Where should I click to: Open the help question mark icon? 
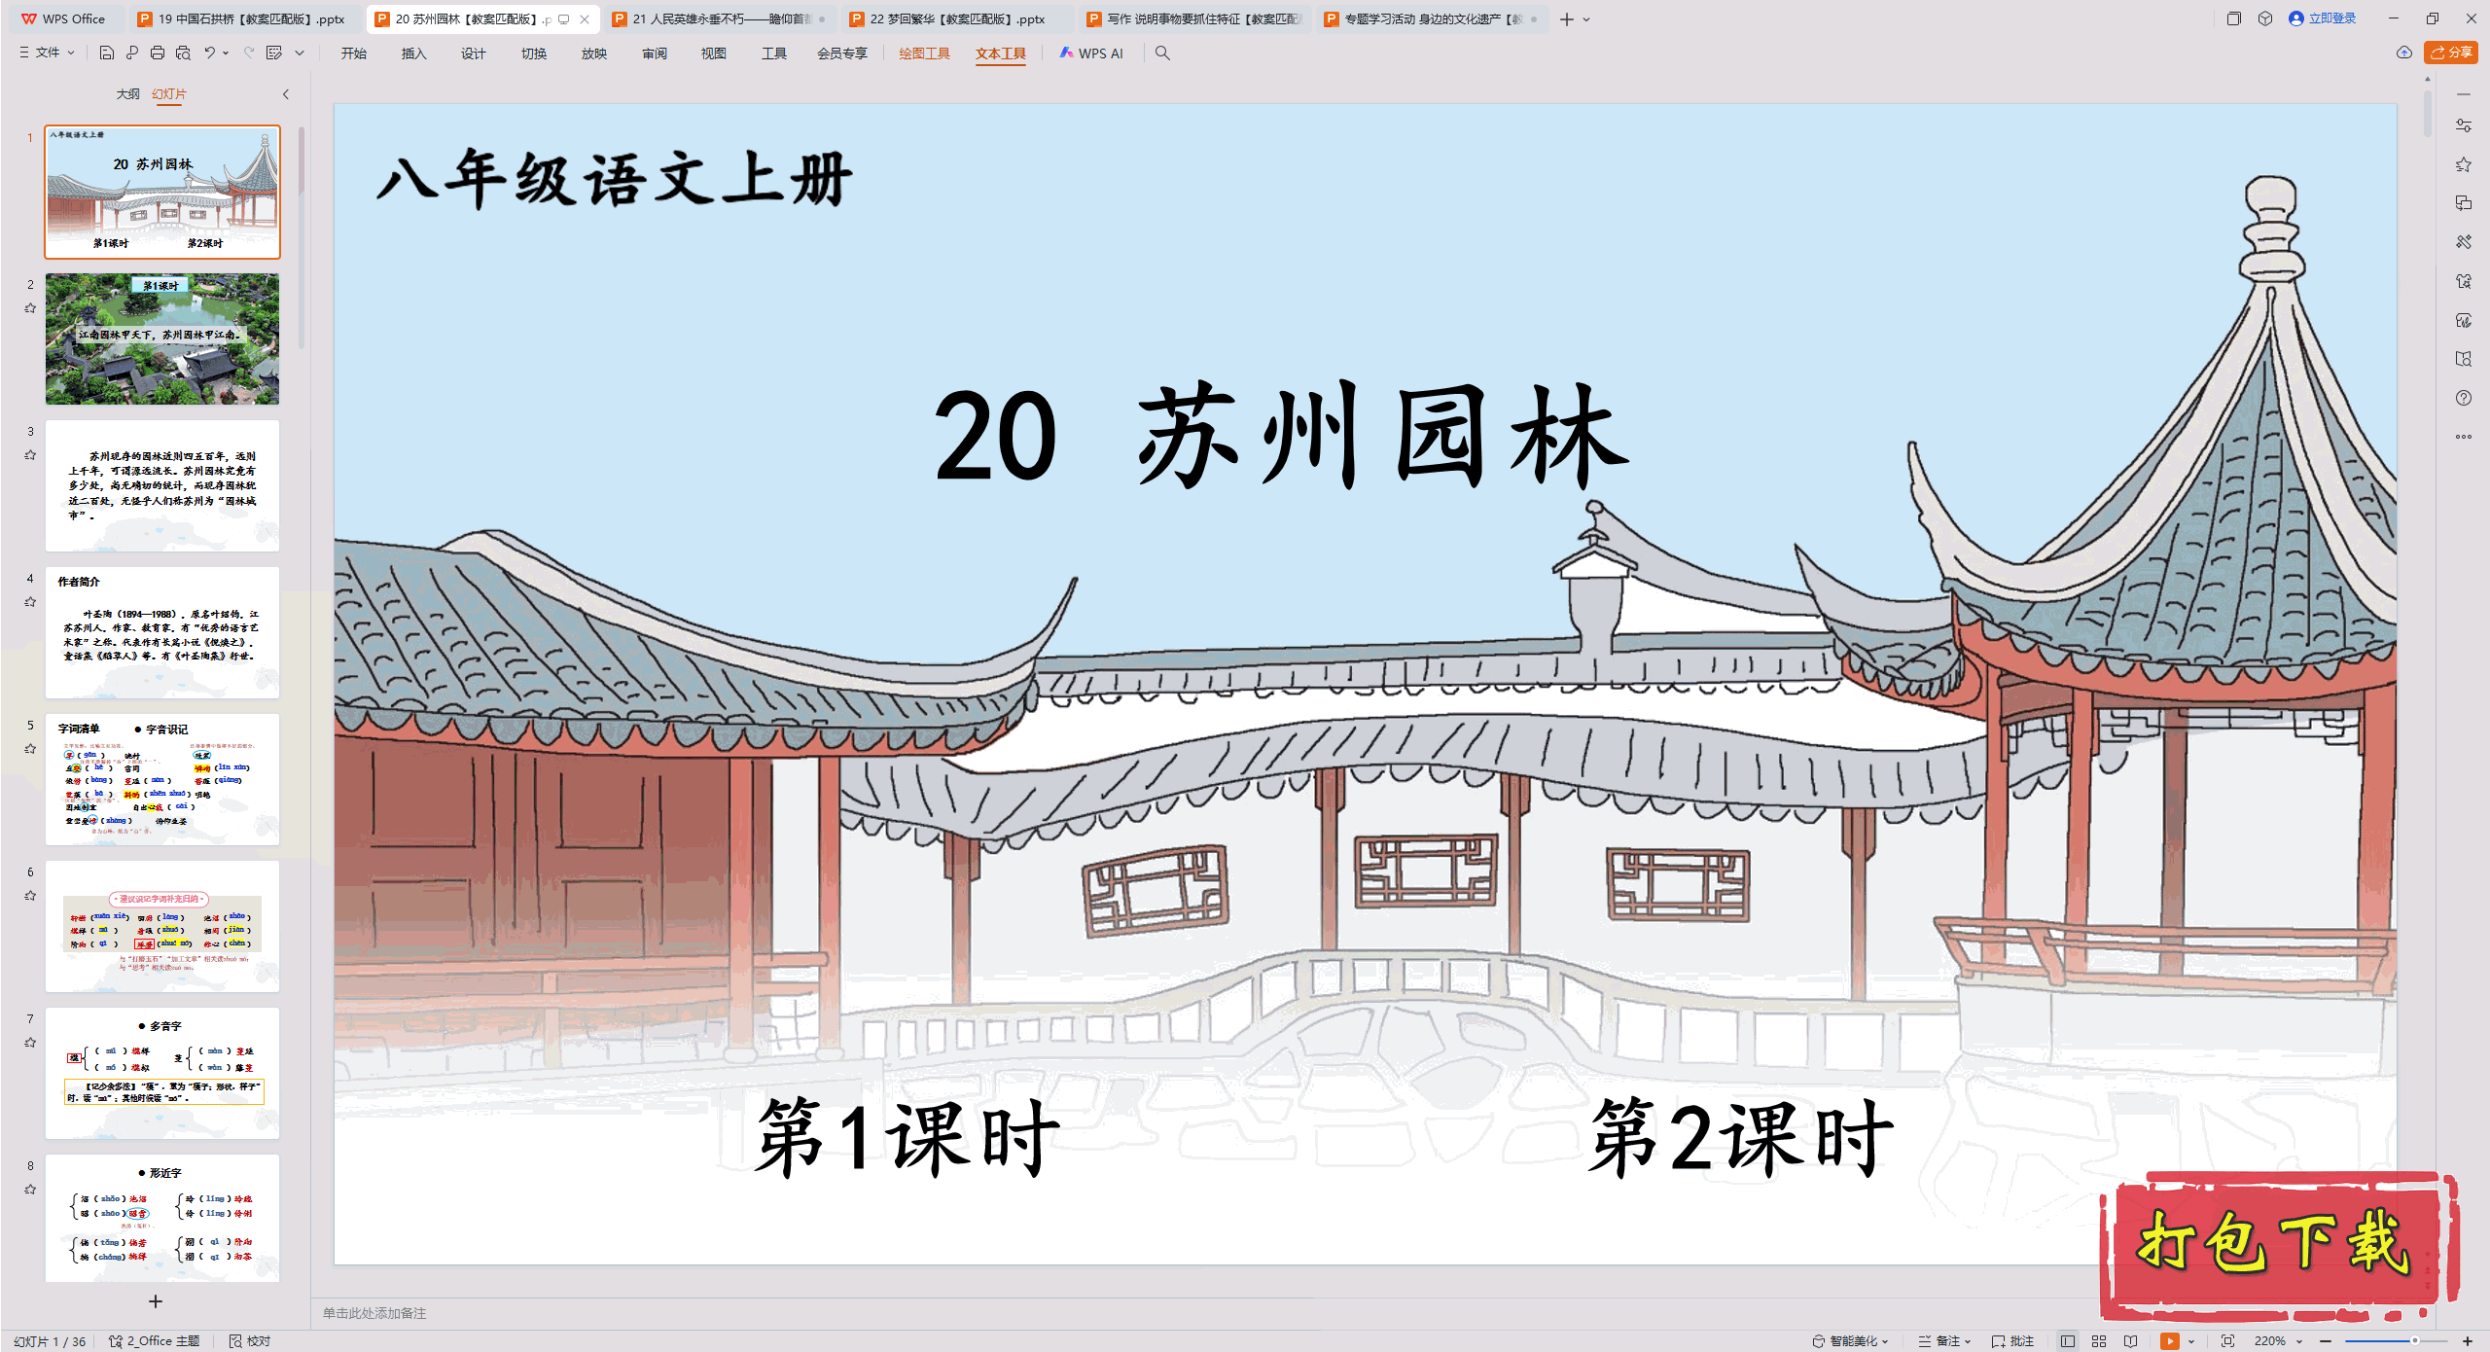(x=2463, y=398)
